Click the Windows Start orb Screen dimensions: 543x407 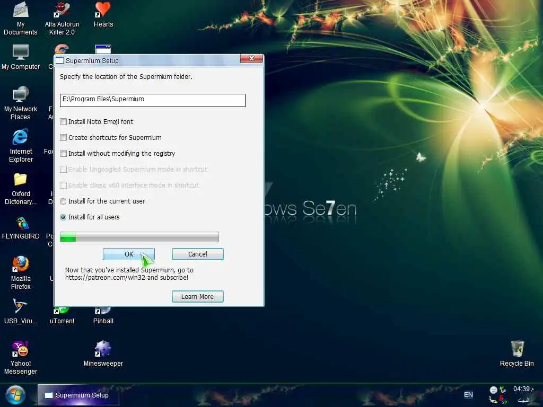[x=15, y=395]
